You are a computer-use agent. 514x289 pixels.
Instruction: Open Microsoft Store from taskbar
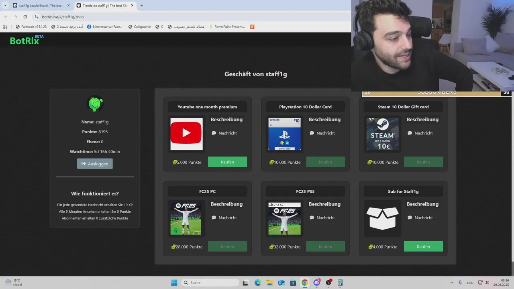tap(293, 283)
